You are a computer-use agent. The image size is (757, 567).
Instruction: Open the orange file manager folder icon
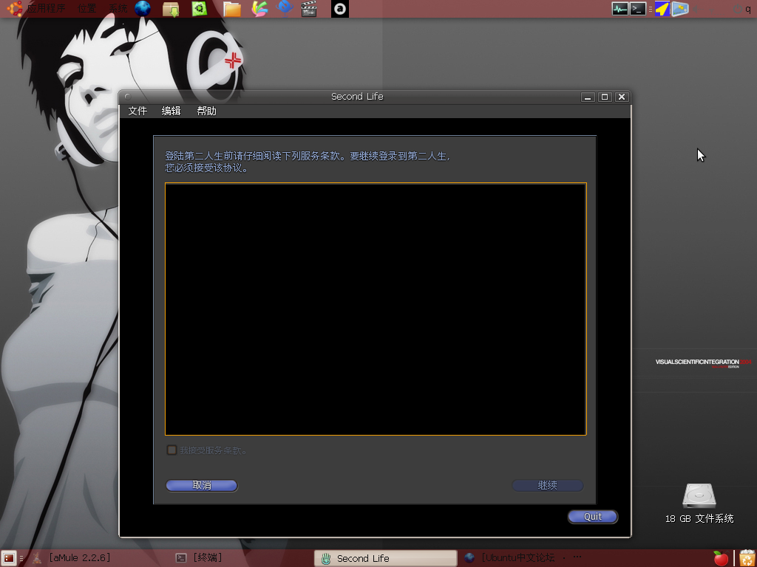click(x=231, y=9)
